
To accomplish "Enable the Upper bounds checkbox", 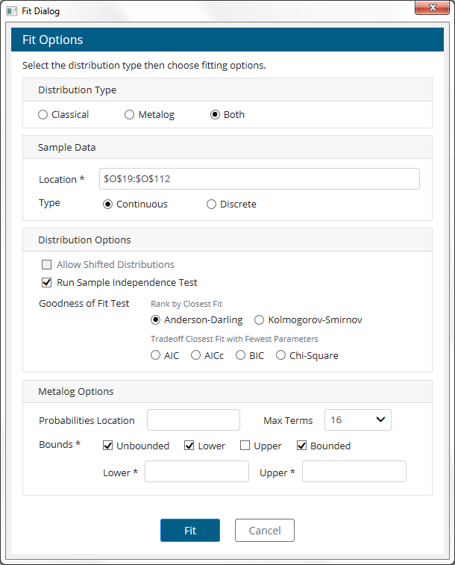I will 245,446.
